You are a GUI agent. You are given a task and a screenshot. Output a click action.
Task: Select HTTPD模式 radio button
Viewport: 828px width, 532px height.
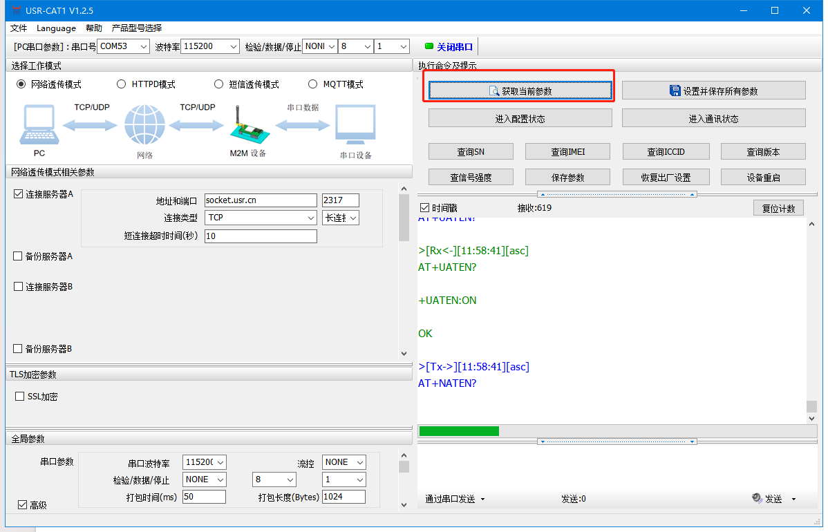pyautogui.click(x=122, y=84)
